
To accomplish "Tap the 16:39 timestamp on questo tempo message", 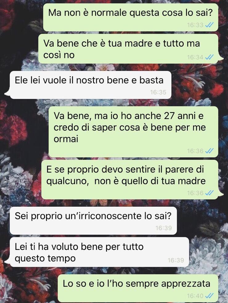I will point(176,260).
